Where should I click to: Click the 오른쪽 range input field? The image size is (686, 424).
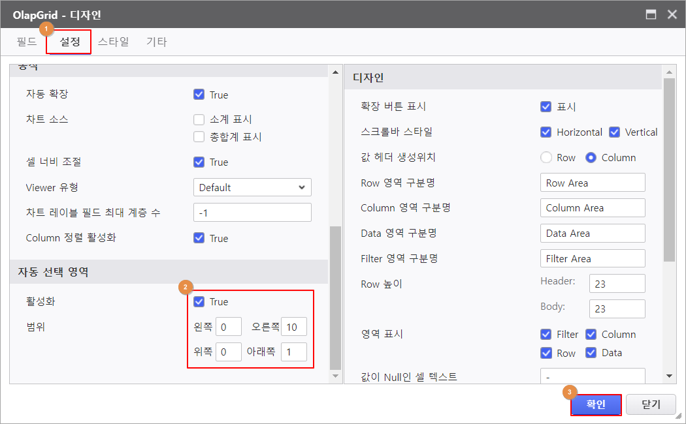click(294, 327)
